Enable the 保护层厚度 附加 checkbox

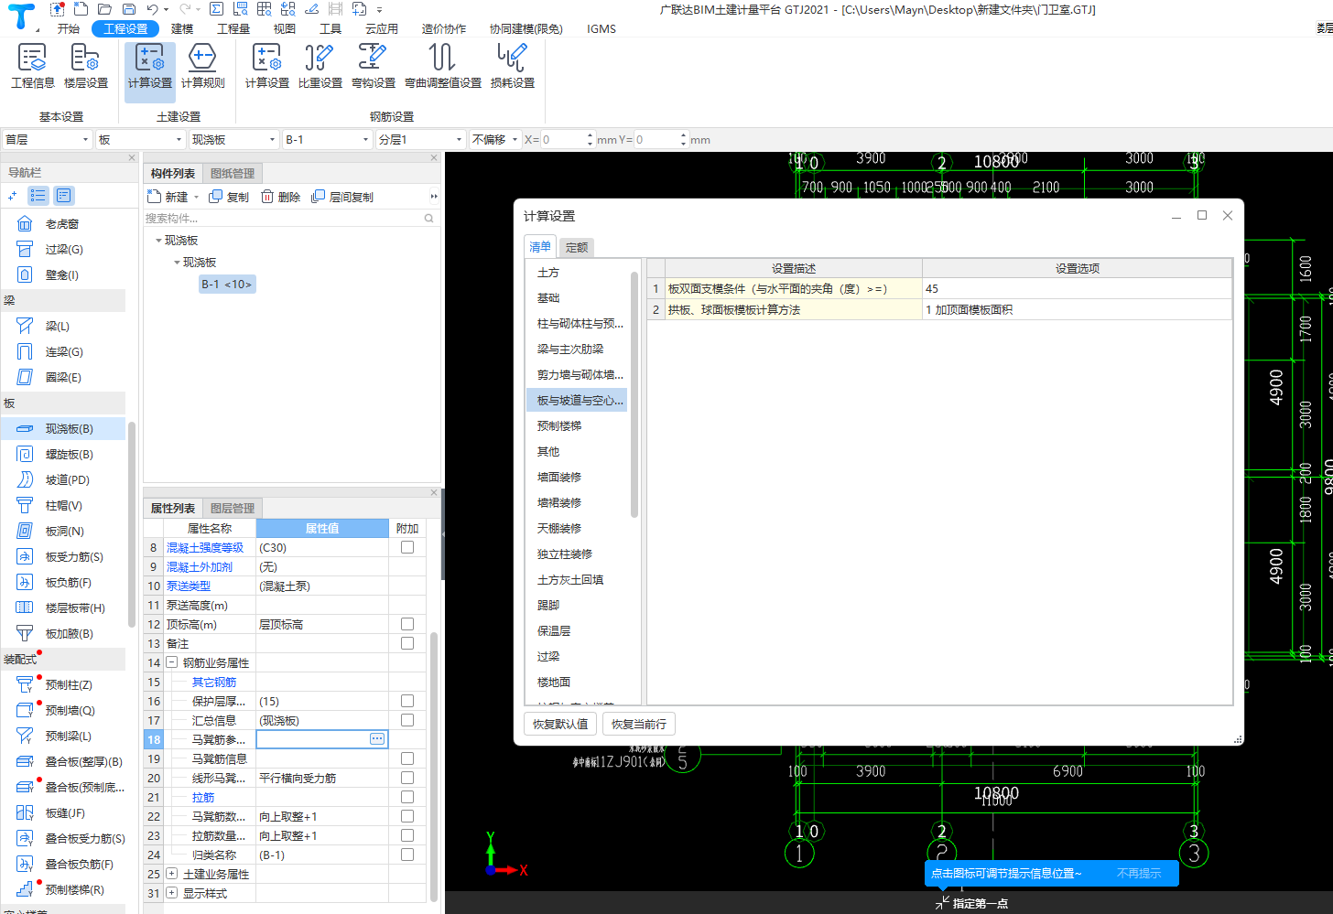coord(407,701)
